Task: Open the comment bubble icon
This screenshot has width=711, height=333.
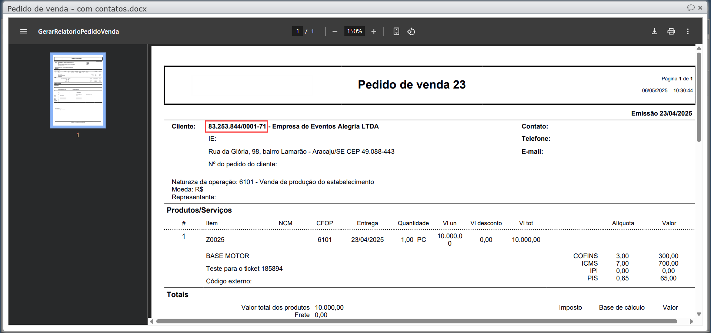Action: tap(691, 8)
